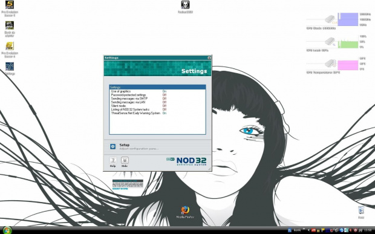Image resolution: width=375 pixels, height=234 pixels.
Task: Click the blue round tray icon
Action: pyautogui.click(x=342, y=230)
